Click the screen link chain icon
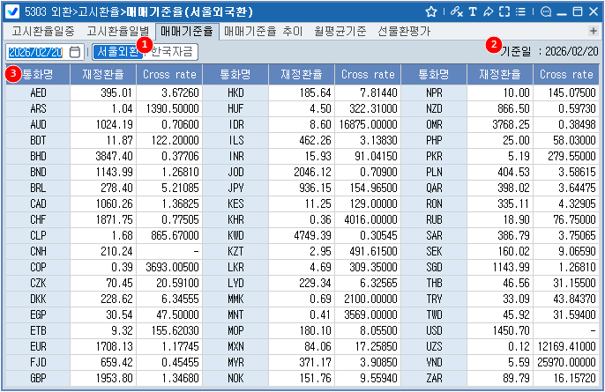This screenshot has width=605, height=392. (x=455, y=12)
